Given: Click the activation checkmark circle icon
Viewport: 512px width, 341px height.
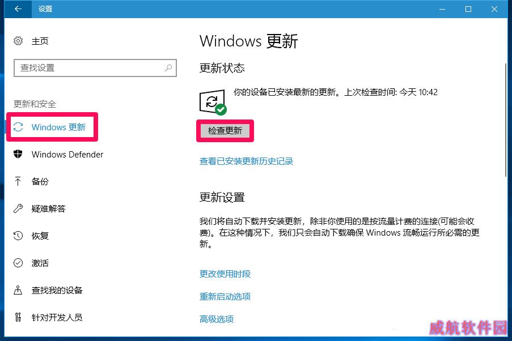Looking at the screenshot, I should [18, 263].
